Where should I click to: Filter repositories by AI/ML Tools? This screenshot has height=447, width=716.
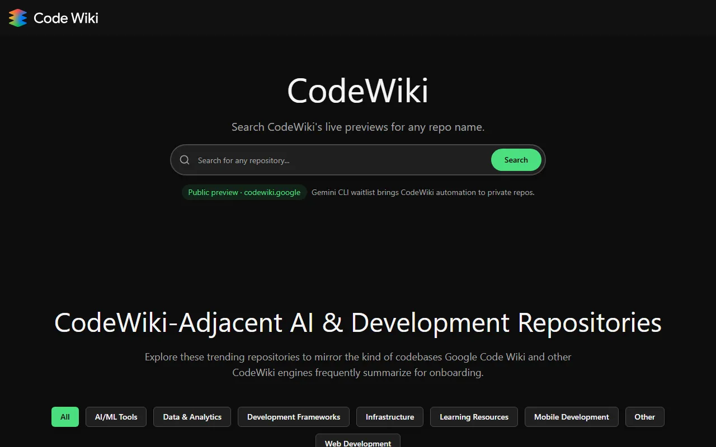pyautogui.click(x=116, y=417)
